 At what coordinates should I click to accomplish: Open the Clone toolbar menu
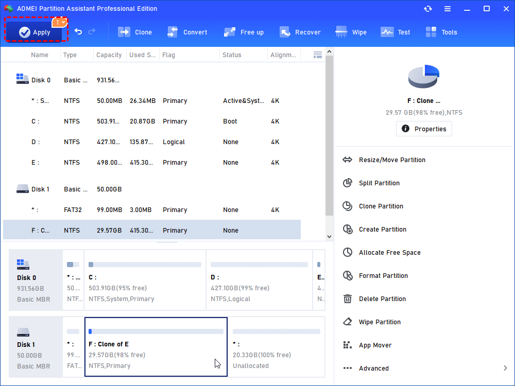(134, 32)
